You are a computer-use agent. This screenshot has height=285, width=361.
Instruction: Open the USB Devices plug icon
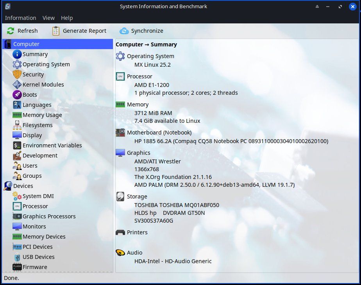coord(17,257)
